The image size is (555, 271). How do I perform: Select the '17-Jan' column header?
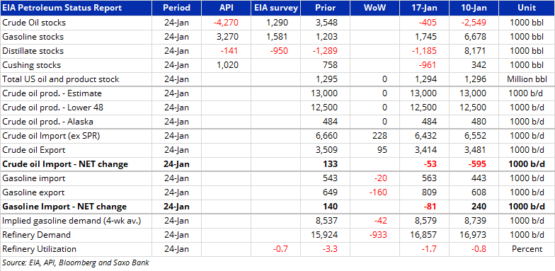click(425, 8)
